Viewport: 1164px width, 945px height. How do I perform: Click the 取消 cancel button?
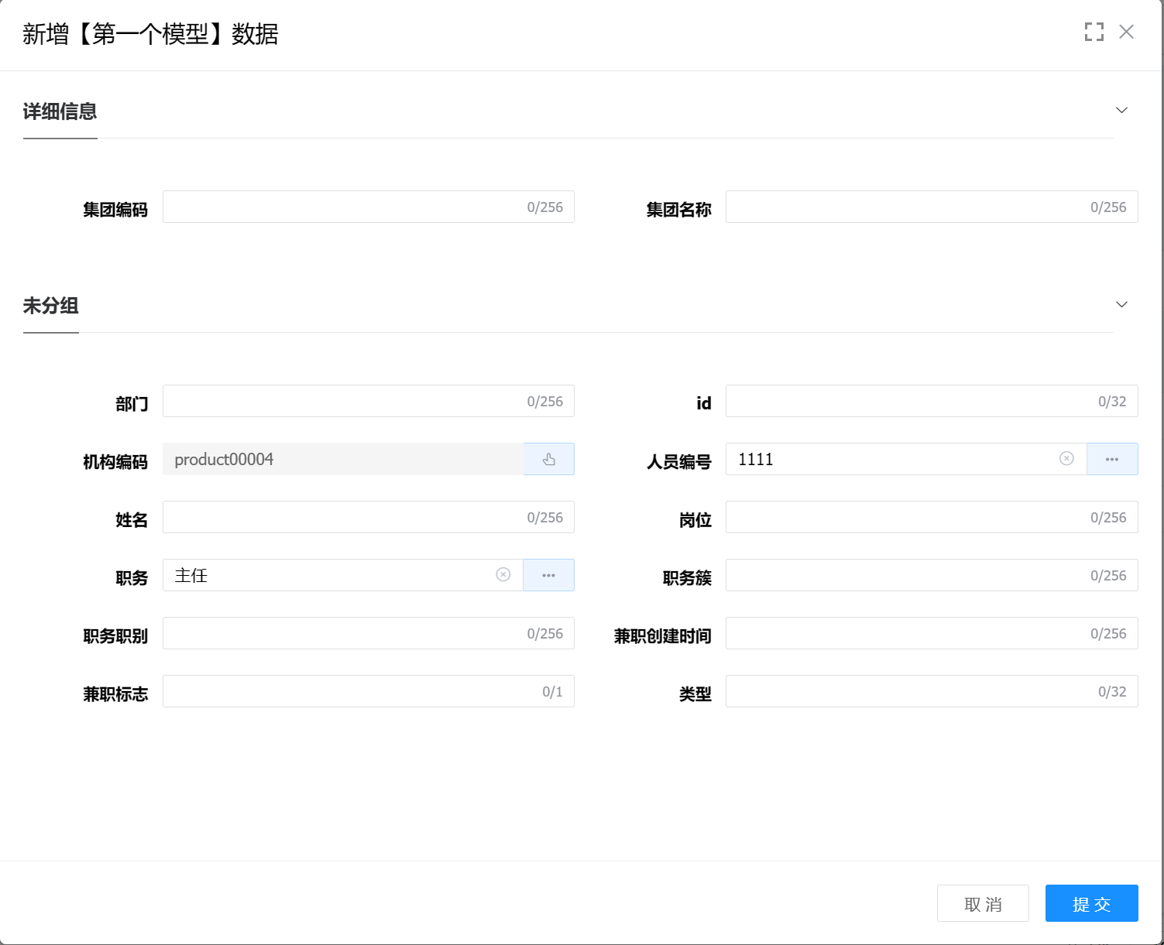click(x=982, y=903)
